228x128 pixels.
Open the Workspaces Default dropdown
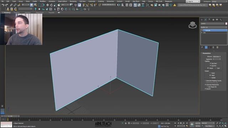(220, 1)
